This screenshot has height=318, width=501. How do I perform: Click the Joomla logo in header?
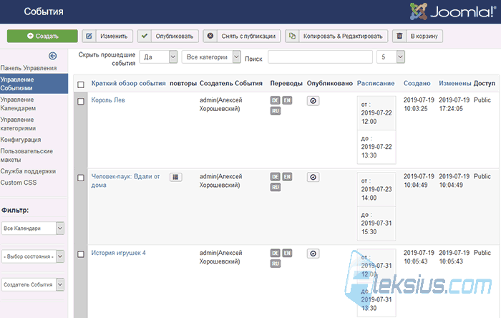[452, 11]
